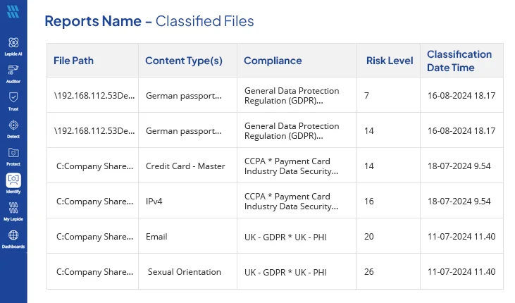Click date 16-08-2024 18.17 in risk 14 row
Viewport: 515px width, 303px height.
pos(461,131)
